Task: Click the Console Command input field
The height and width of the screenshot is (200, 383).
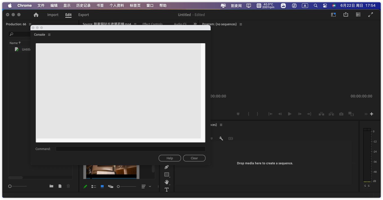Action: [x=130, y=149]
